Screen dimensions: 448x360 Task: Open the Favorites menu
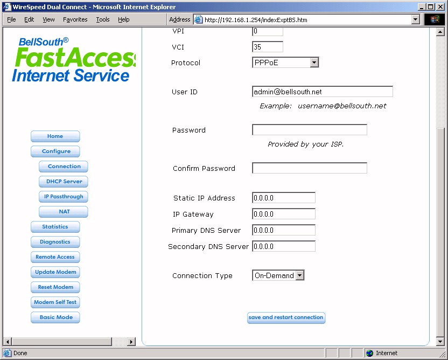(x=75, y=19)
